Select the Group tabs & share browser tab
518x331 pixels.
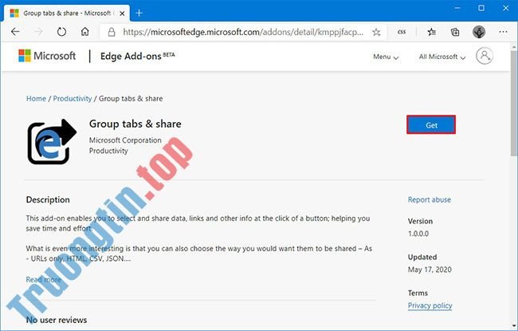tap(67, 14)
